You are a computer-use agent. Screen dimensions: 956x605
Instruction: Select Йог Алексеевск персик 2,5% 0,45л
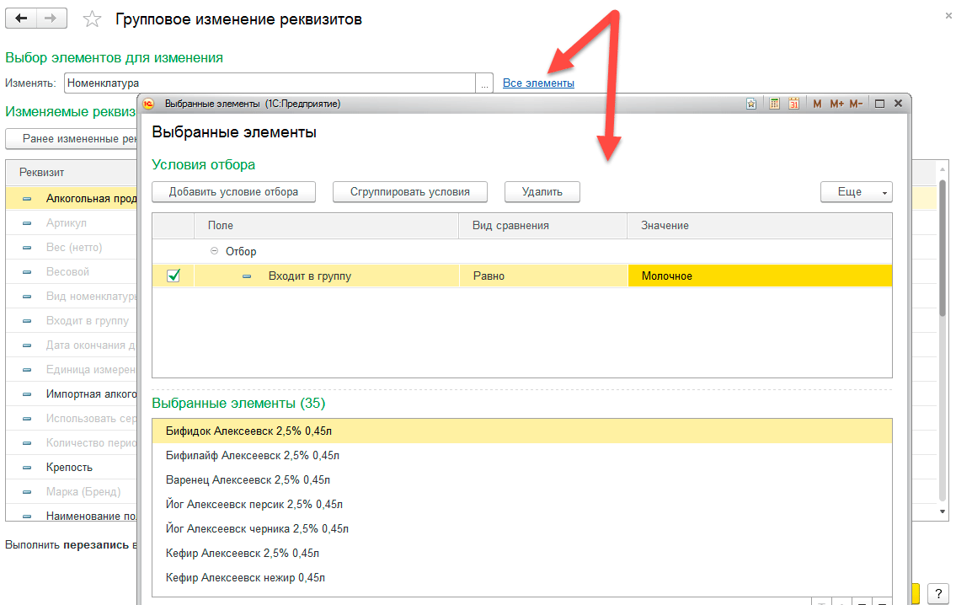[522, 505]
